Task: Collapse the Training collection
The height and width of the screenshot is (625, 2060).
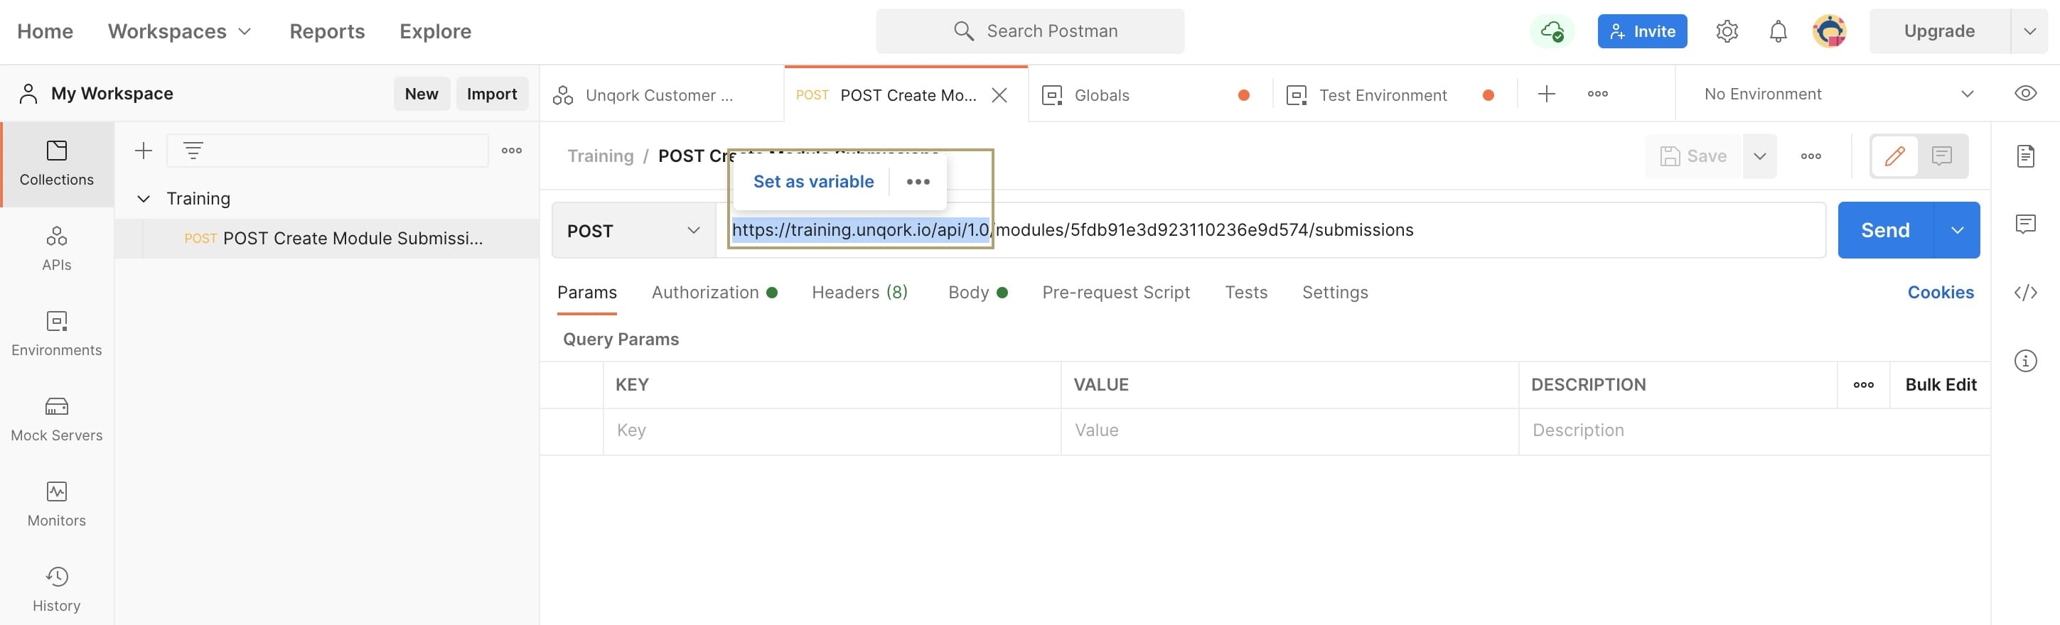Action: [x=144, y=198]
